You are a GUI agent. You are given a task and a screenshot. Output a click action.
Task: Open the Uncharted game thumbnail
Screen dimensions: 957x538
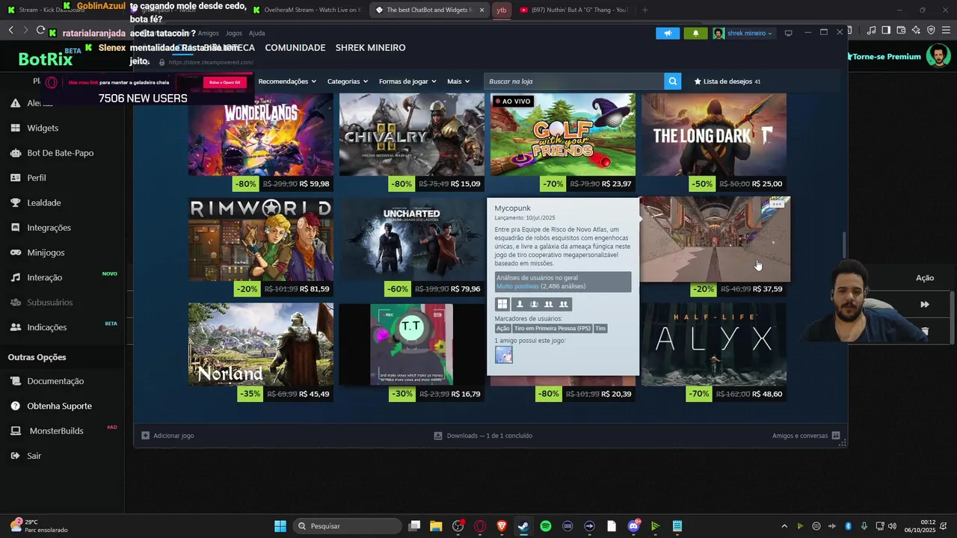pos(412,240)
